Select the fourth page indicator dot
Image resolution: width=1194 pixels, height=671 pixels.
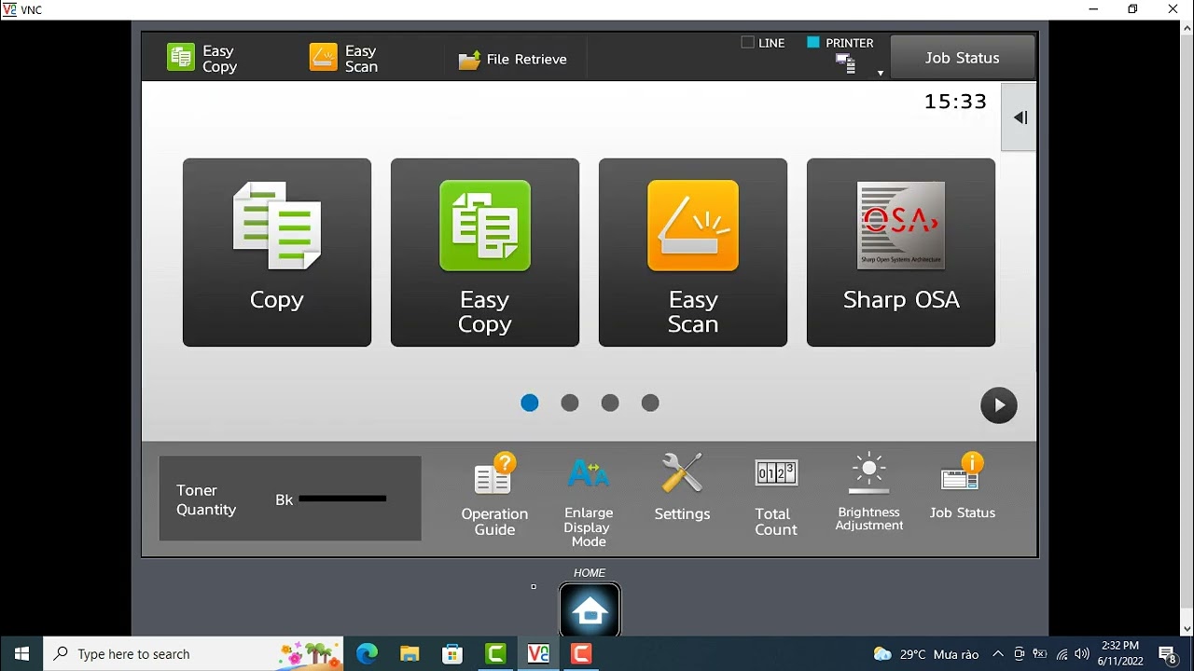click(x=650, y=403)
